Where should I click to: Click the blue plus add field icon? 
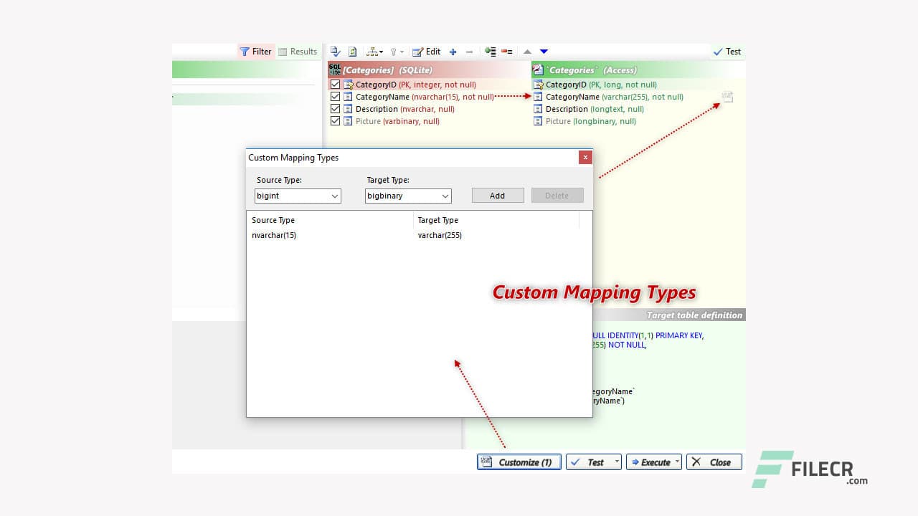pyautogui.click(x=453, y=52)
